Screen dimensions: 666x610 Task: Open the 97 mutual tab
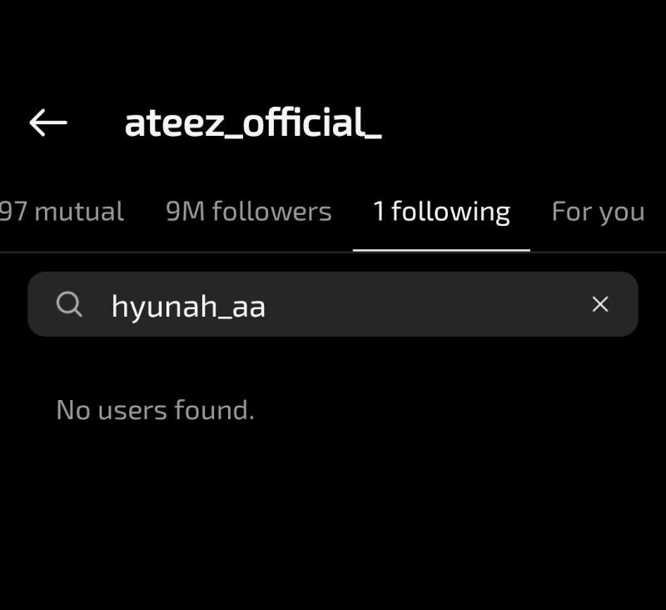[x=61, y=212]
